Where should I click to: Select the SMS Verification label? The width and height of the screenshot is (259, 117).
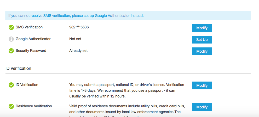(29, 27)
